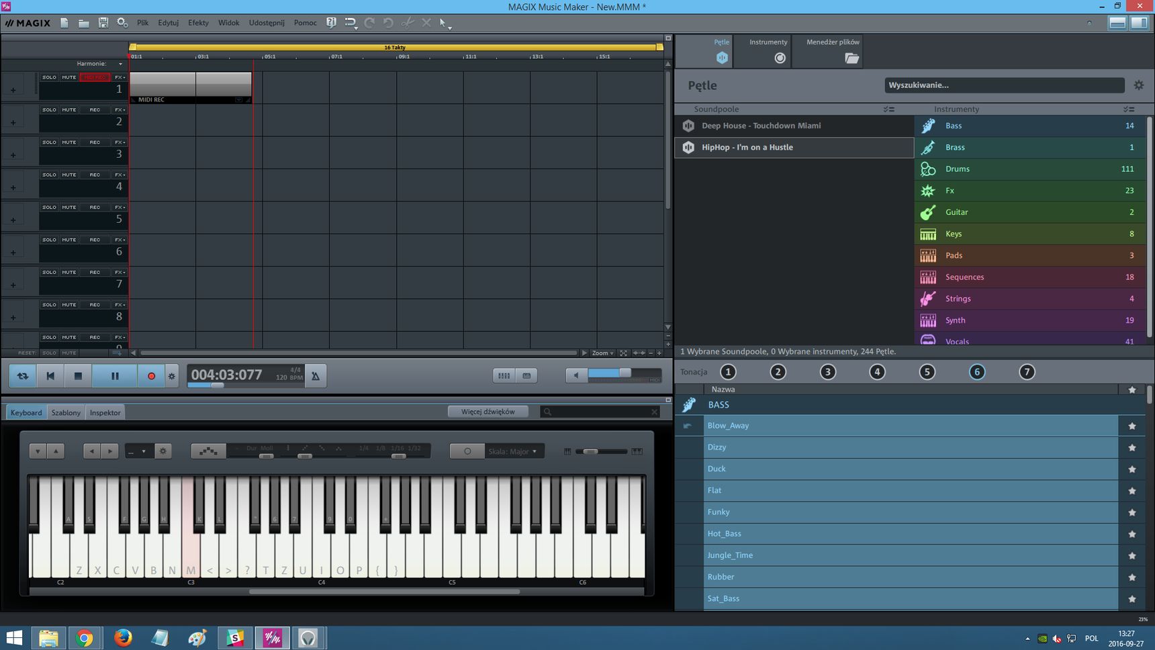Open record settings gear next to record
This screenshot has height=650, width=1155.
click(172, 376)
